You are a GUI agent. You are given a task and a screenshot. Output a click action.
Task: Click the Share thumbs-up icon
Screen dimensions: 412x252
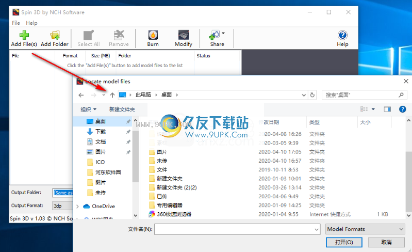tap(215, 35)
